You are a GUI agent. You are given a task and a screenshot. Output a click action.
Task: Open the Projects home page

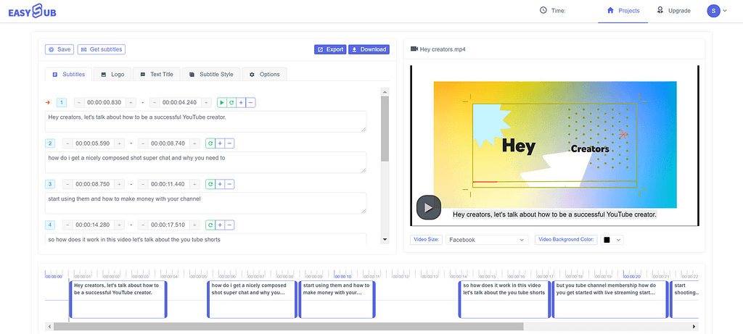[x=623, y=11]
